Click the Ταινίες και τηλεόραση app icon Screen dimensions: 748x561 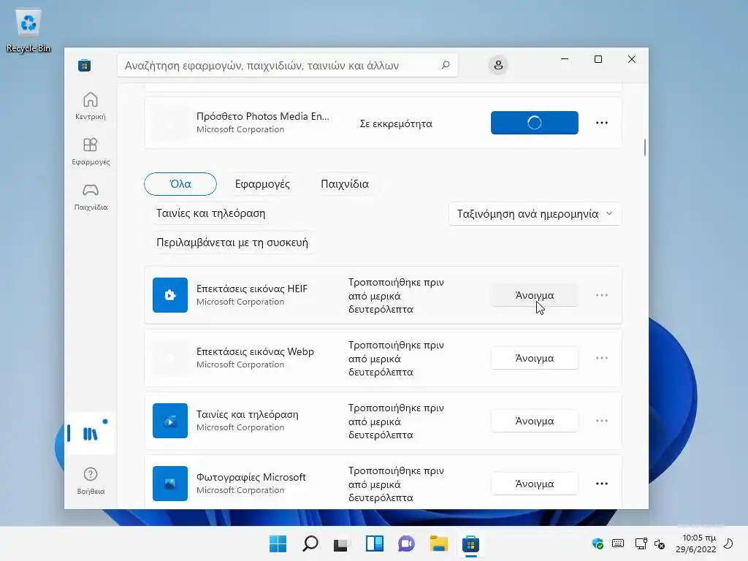[169, 420]
